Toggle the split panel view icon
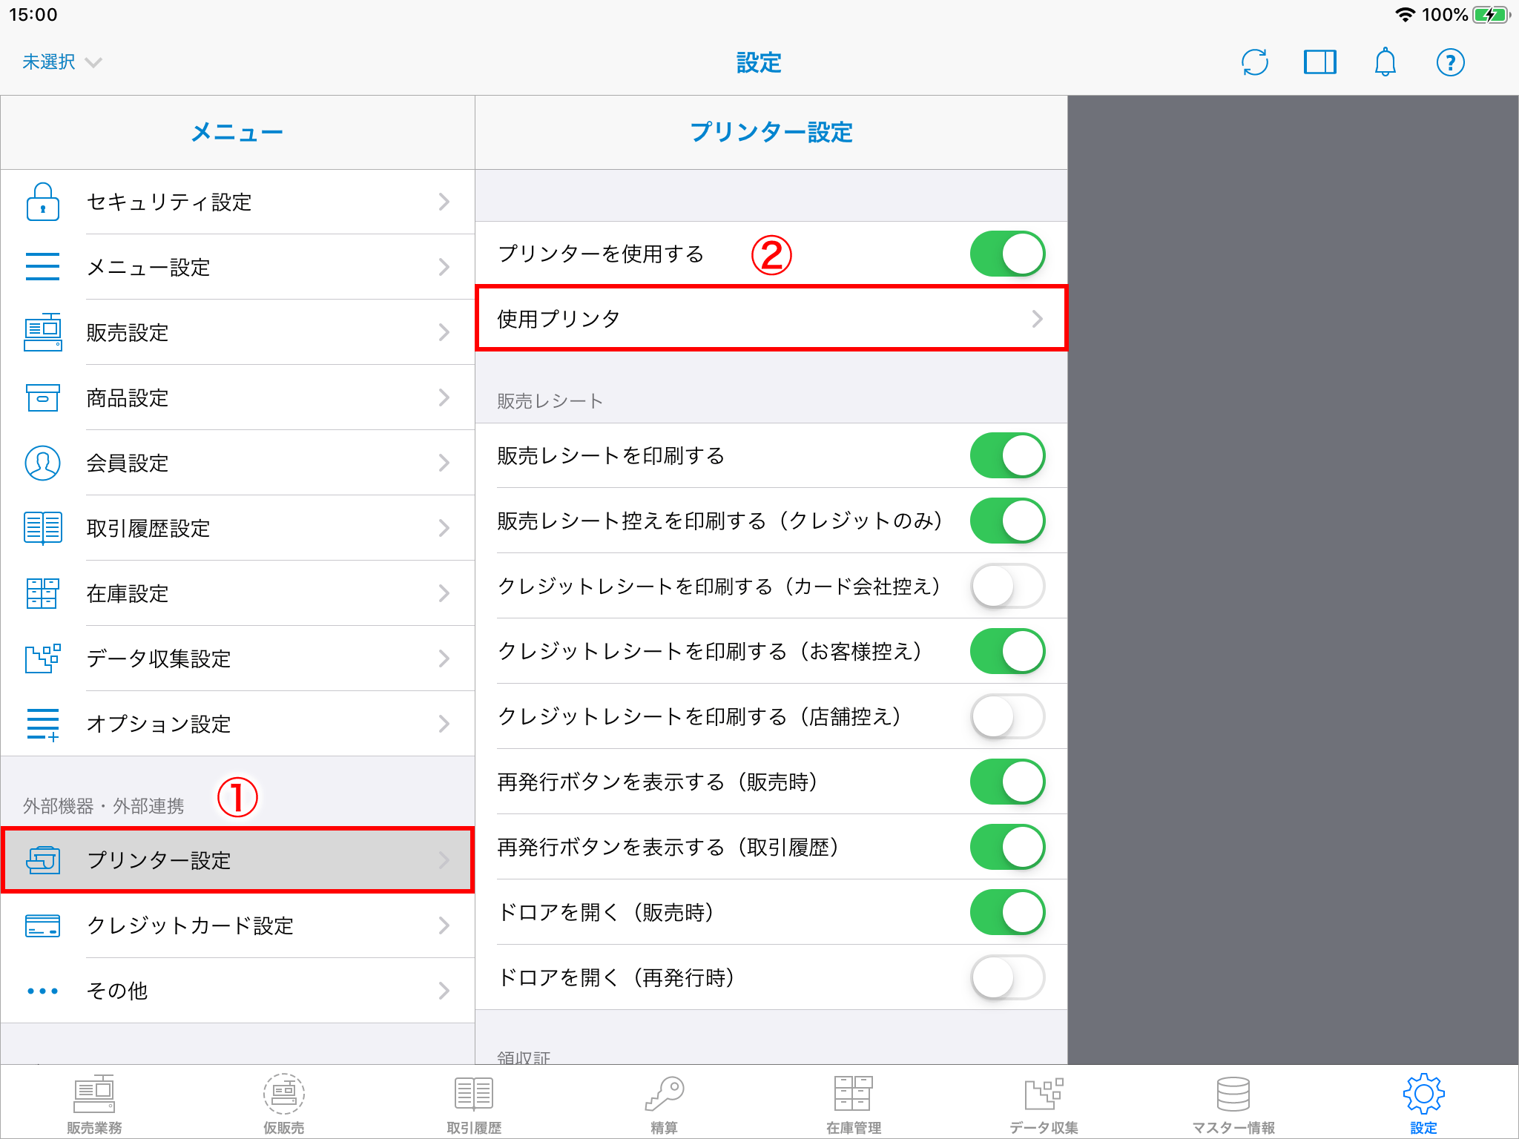Screen dimensions: 1519x1139 1319,62
